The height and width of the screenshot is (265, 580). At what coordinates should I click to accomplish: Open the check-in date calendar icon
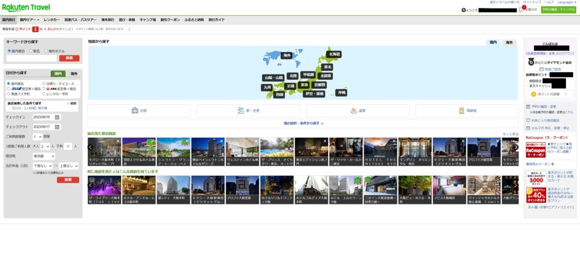pos(57,117)
